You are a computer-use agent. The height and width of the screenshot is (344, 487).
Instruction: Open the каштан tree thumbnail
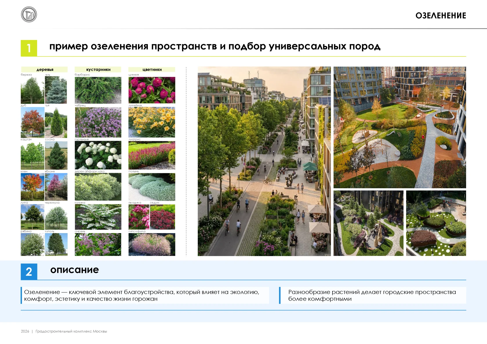coord(32,155)
